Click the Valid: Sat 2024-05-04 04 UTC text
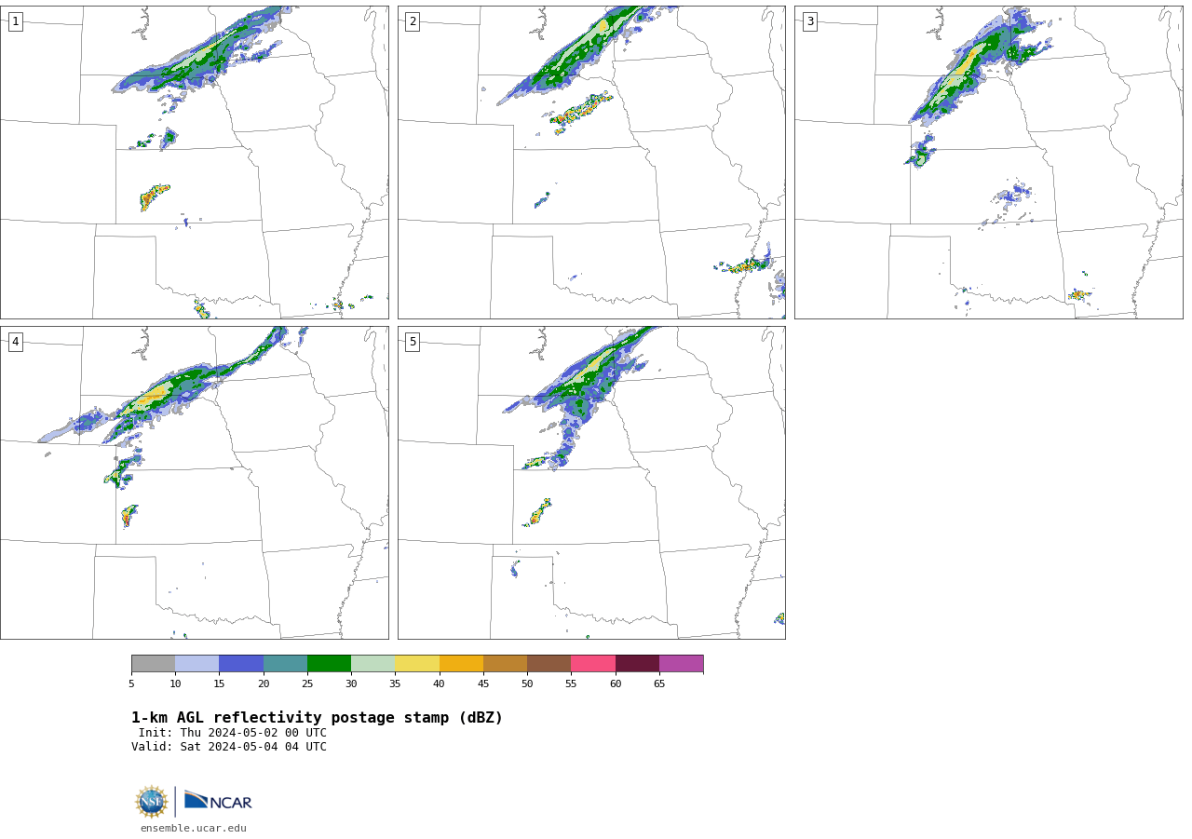The width and height of the screenshot is (1192, 839). point(229,747)
